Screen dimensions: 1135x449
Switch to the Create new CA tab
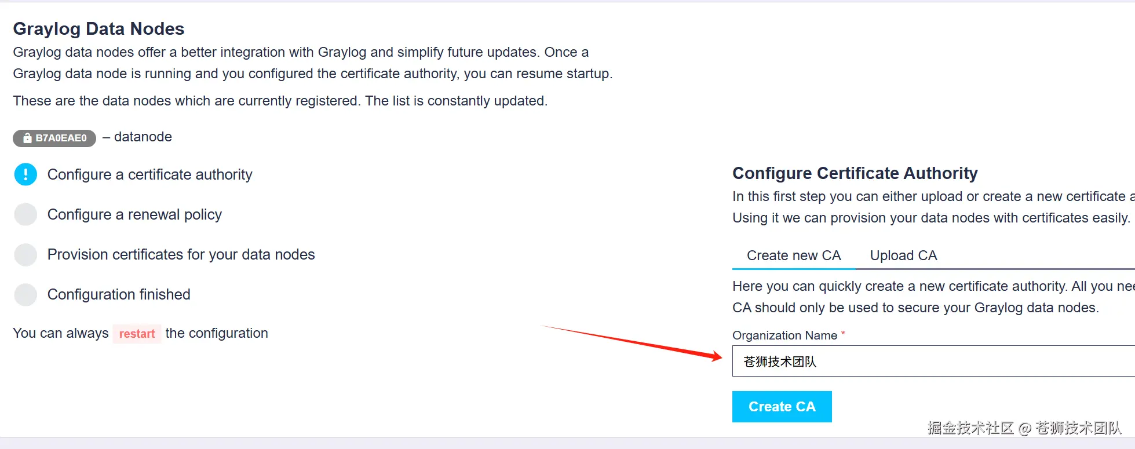(793, 255)
